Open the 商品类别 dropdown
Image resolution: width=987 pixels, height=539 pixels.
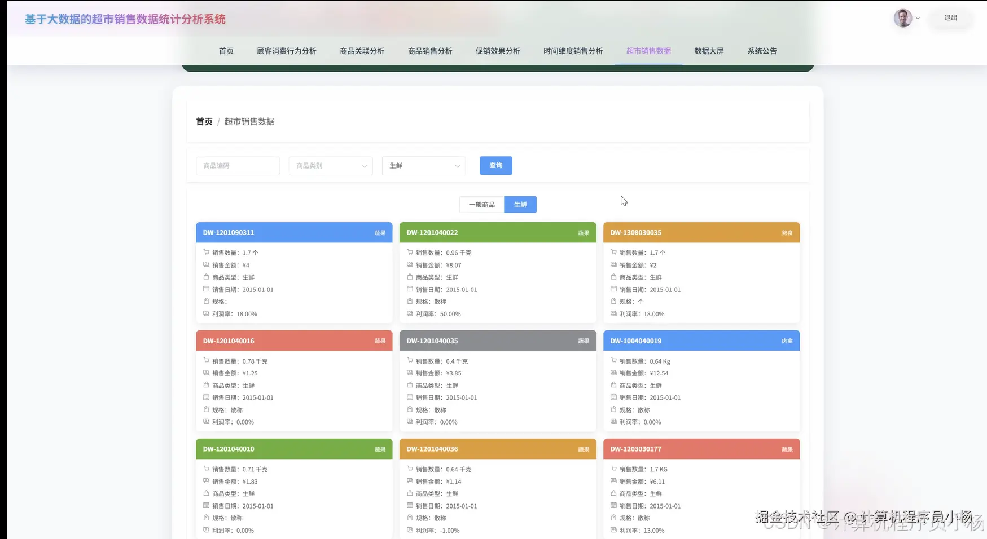coord(331,166)
